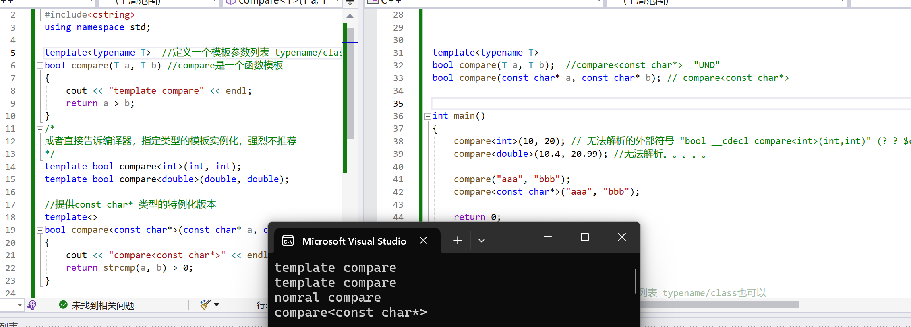This screenshot has width=911, height=327.
Task: Click terminal output line "compare<const char*>"
Action: pos(350,313)
